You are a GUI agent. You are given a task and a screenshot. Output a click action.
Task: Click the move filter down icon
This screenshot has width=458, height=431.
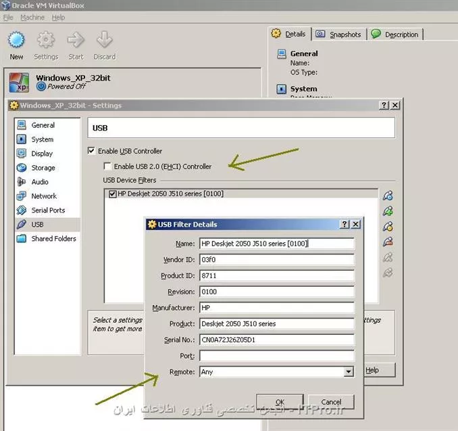(x=388, y=273)
